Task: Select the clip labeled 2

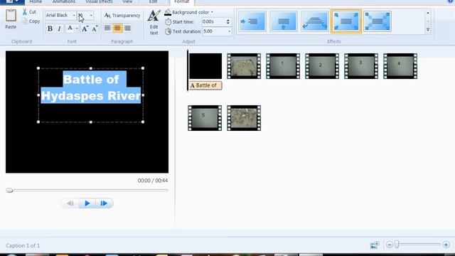Action: pos(322,66)
